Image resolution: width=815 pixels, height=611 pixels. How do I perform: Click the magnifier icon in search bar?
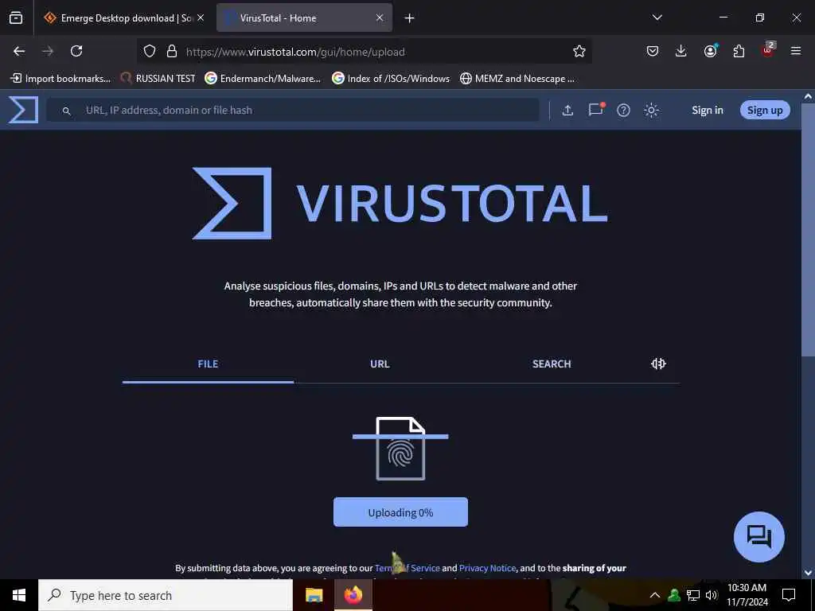(x=67, y=111)
